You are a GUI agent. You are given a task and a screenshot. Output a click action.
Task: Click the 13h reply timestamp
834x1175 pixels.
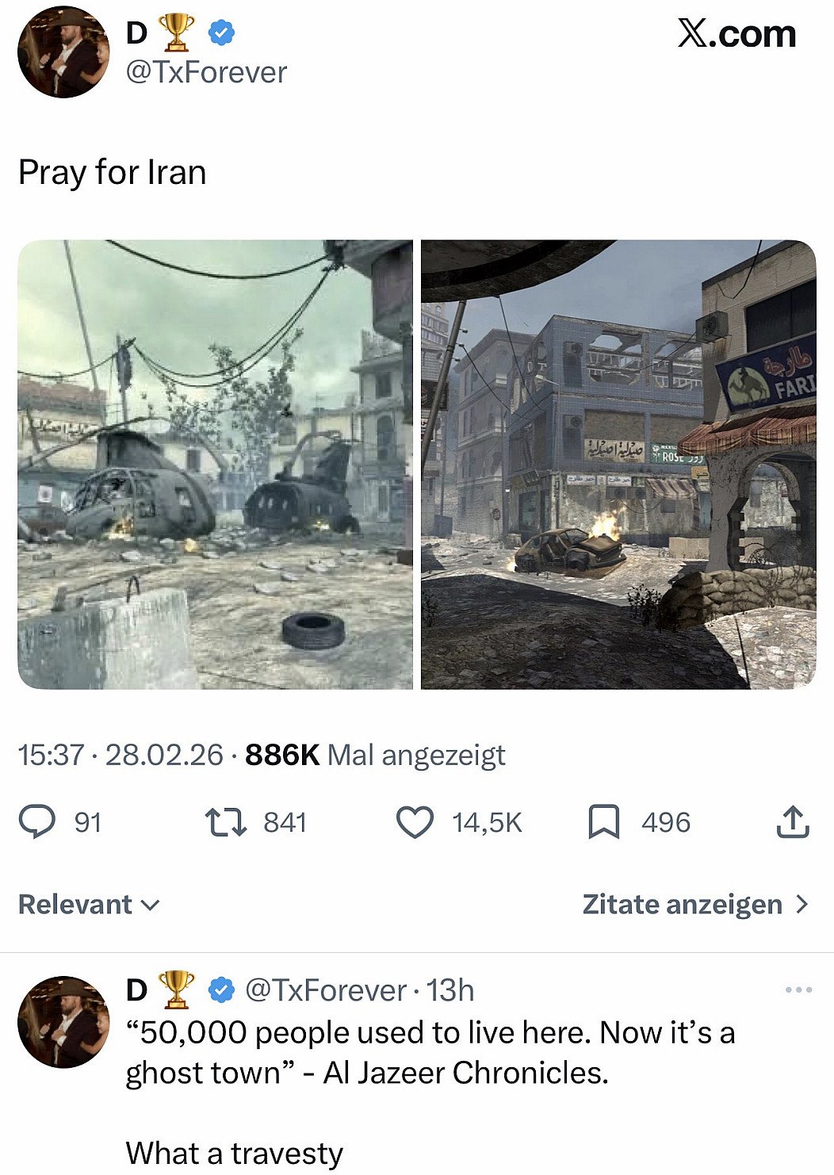450,990
